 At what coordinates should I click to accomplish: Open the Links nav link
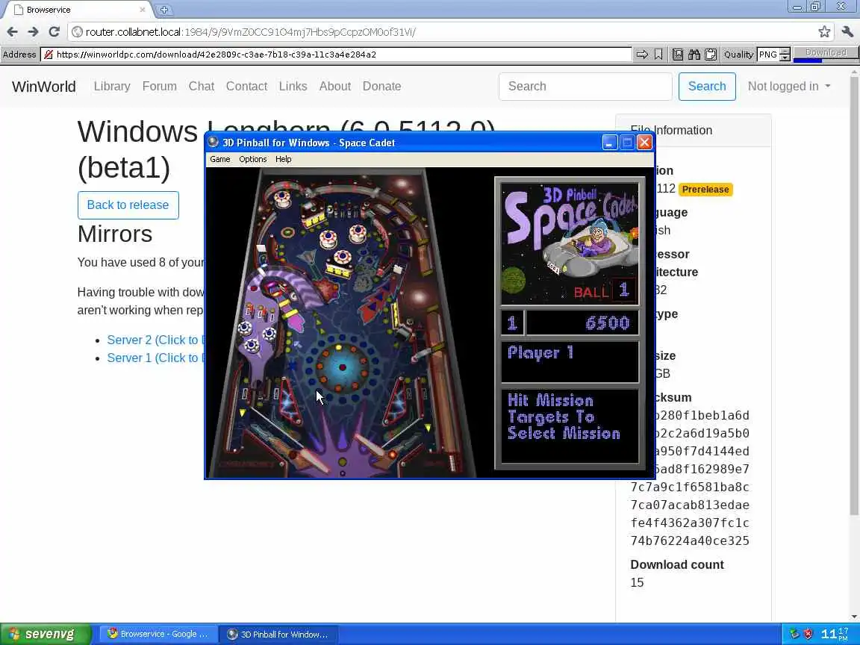coord(293,86)
